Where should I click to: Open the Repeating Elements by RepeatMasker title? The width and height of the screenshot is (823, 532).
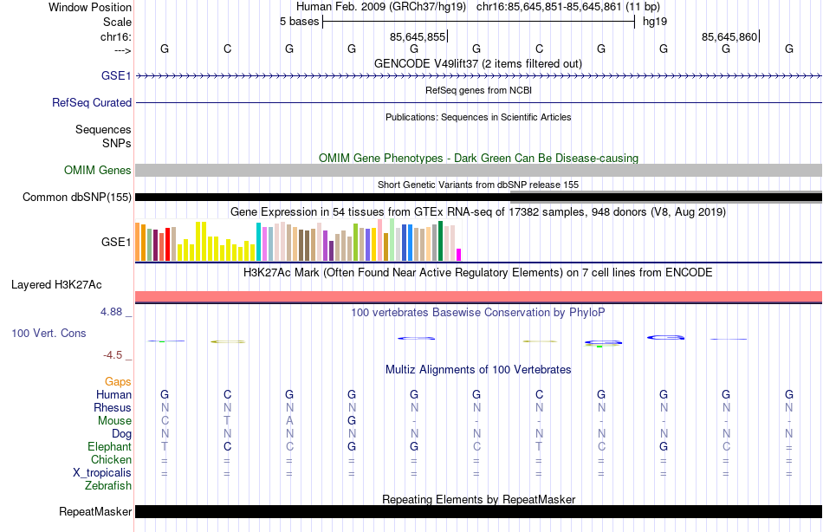[478, 499]
